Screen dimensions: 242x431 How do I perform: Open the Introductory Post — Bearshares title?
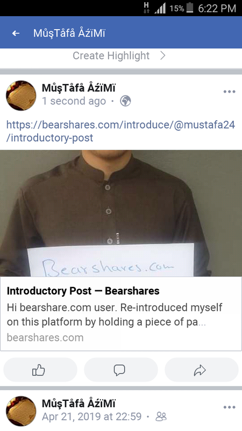[x=83, y=291]
